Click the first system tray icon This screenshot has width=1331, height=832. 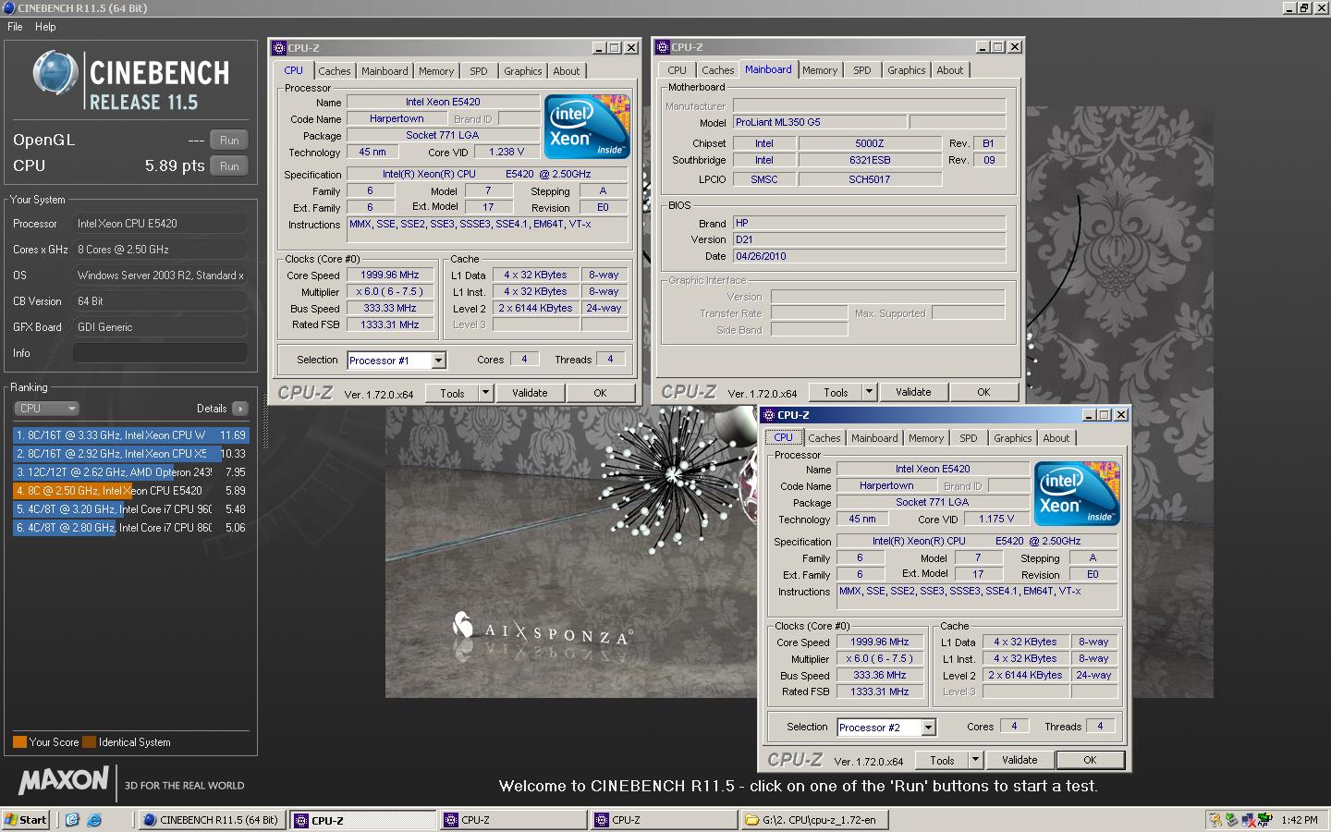click(x=1215, y=820)
